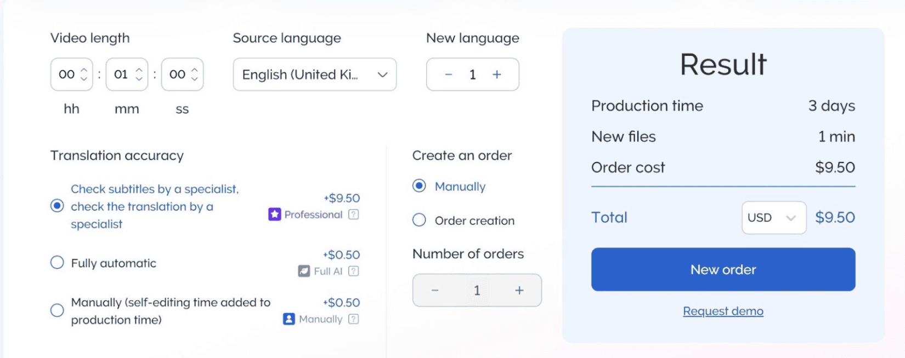
Task: Select the Fully automatic accuracy option
Action: click(57, 263)
